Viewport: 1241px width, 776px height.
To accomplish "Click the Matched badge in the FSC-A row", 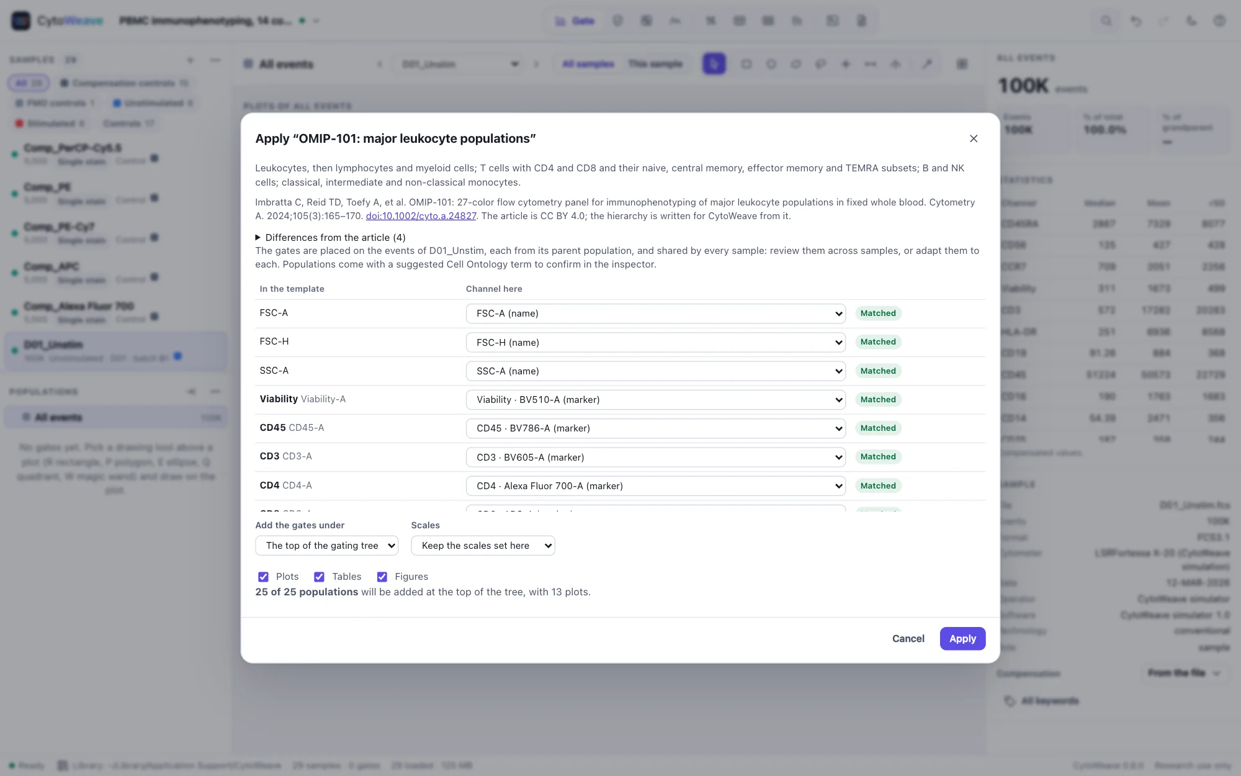I will [x=878, y=314].
